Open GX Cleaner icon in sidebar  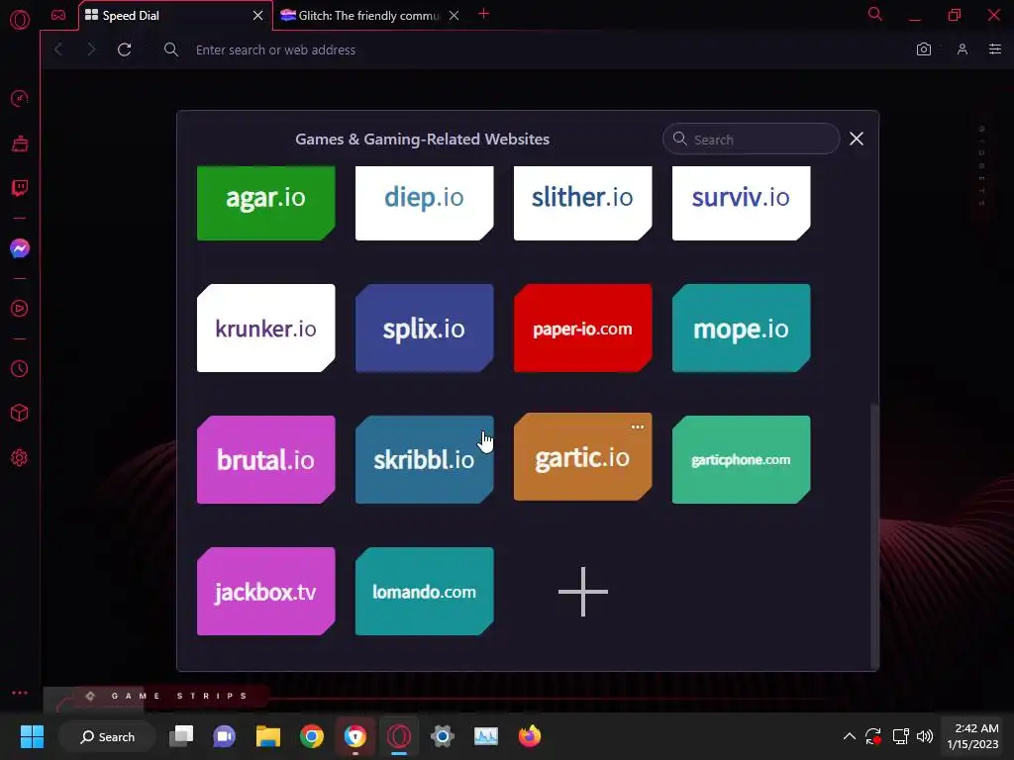click(x=20, y=143)
